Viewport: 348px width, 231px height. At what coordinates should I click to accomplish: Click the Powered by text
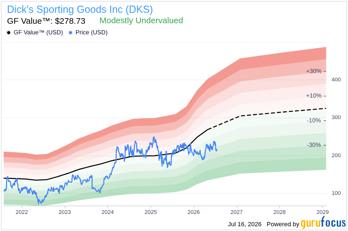tap(283, 224)
